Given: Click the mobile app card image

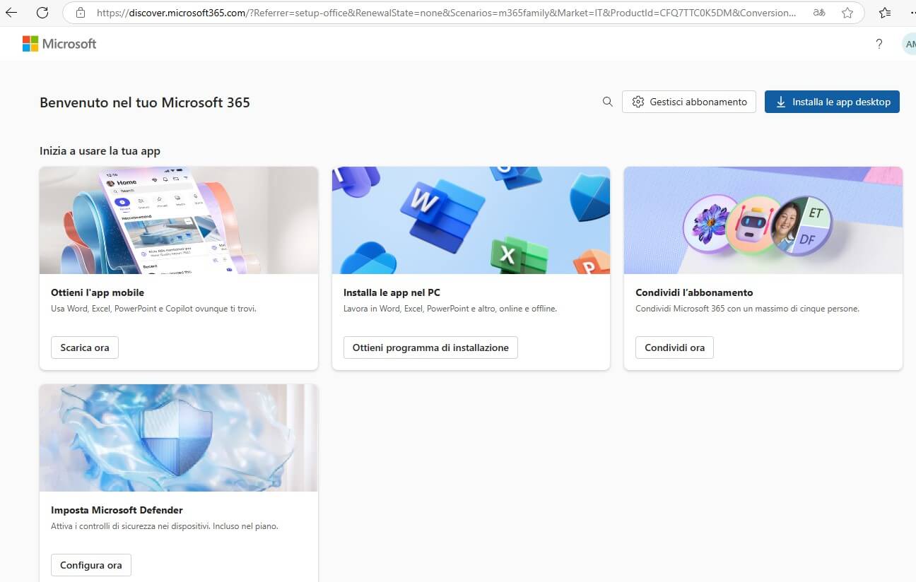Looking at the screenshot, I should point(179,220).
